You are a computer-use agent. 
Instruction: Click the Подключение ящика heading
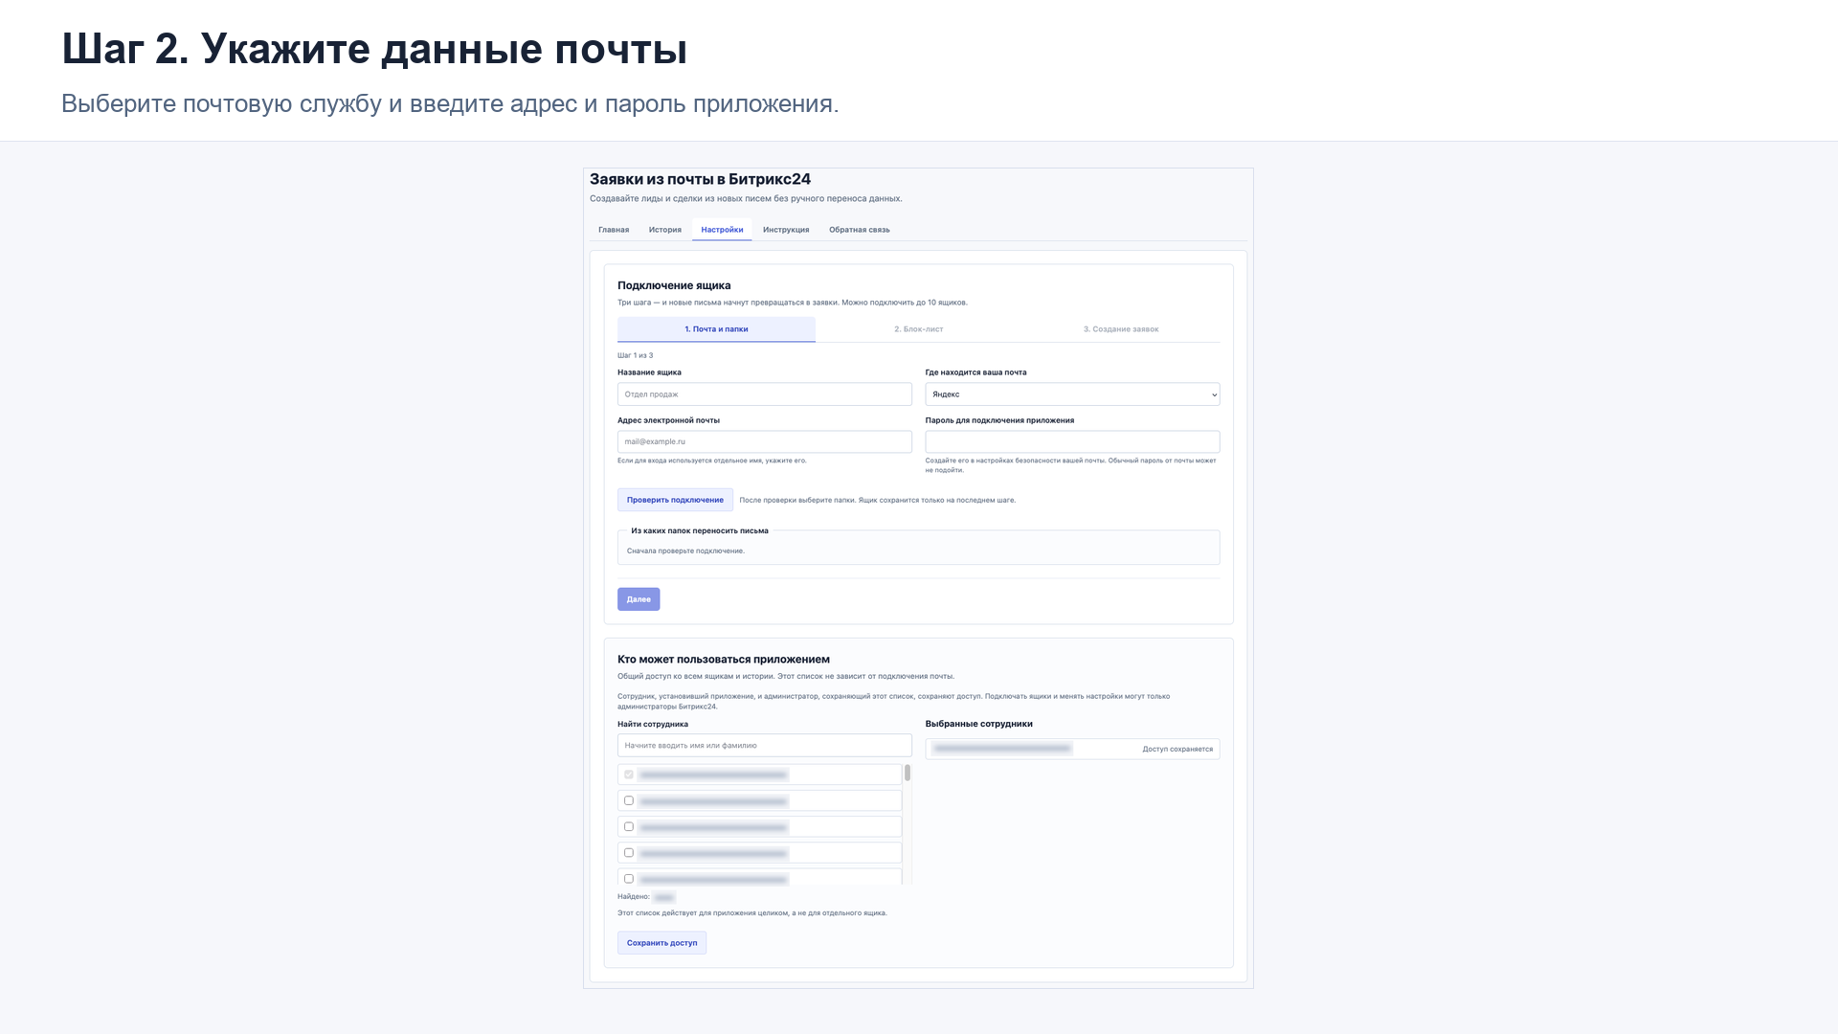[674, 285]
